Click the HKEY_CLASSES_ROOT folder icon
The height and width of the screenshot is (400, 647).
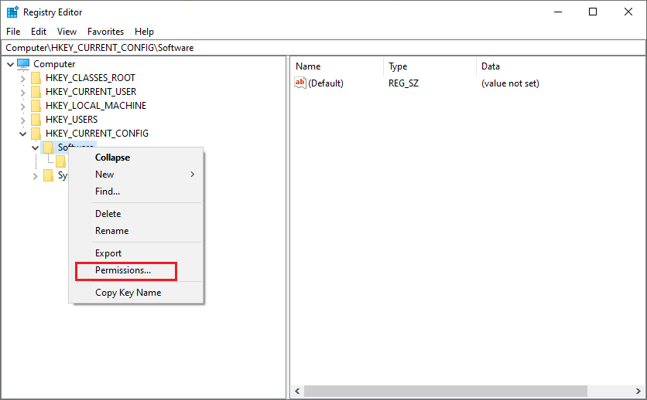click(36, 78)
